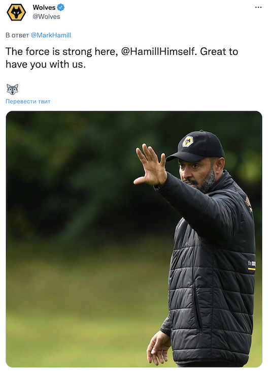Open the @Wolves handle link
The height and width of the screenshot is (371, 269).
coord(46,17)
